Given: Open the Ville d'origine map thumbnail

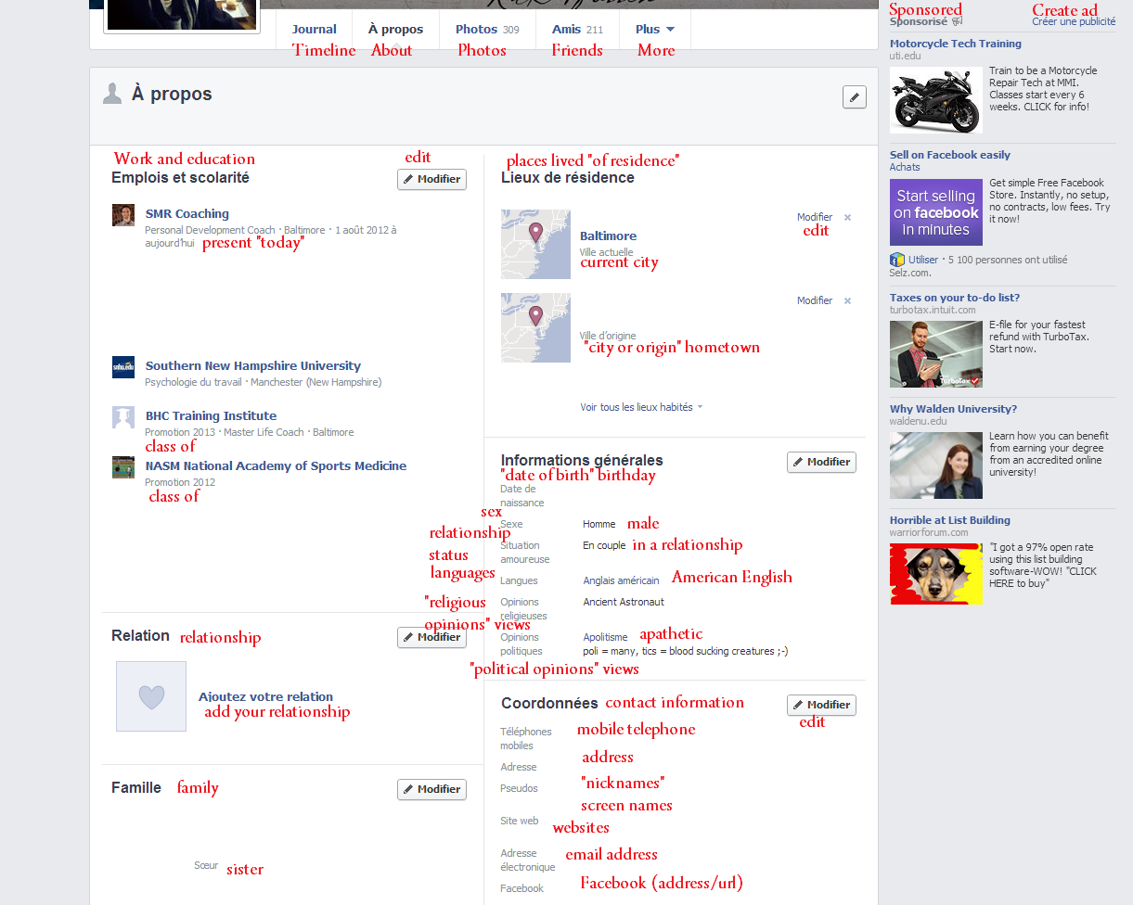Looking at the screenshot, I should (x=535, y=327).
